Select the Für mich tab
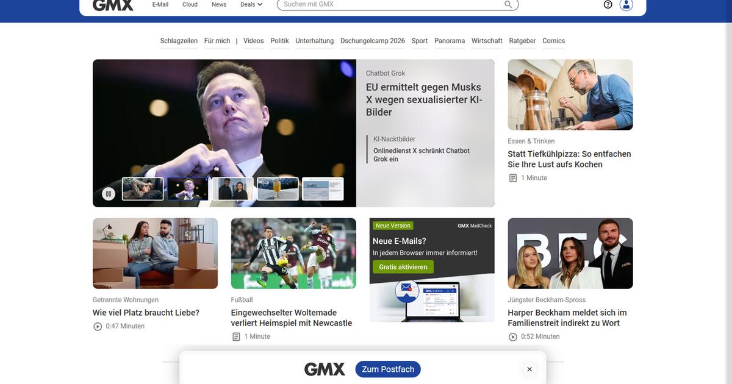Screen dimensions: 732x384 [217, 41]
